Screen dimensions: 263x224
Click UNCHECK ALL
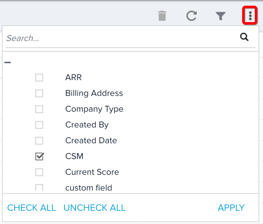[95, 208]
